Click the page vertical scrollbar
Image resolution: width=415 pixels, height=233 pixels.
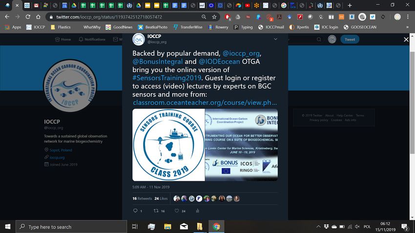pyautogui.click(x=412, y=102)
